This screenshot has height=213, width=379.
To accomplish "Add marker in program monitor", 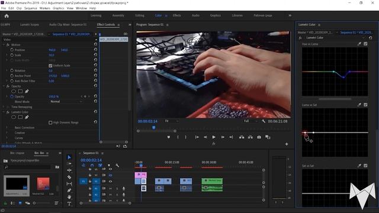I will pyautogui.click(x=169, y=137).
